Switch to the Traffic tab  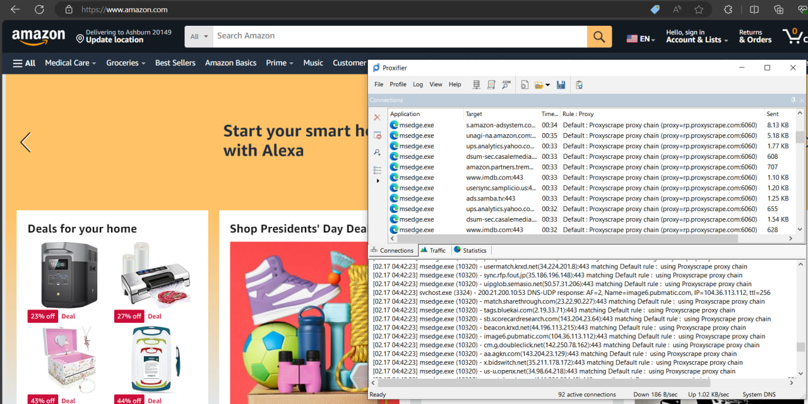(433, 250)
